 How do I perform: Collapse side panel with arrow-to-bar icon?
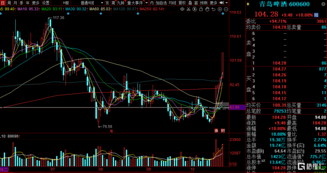[x=222, y=3]
